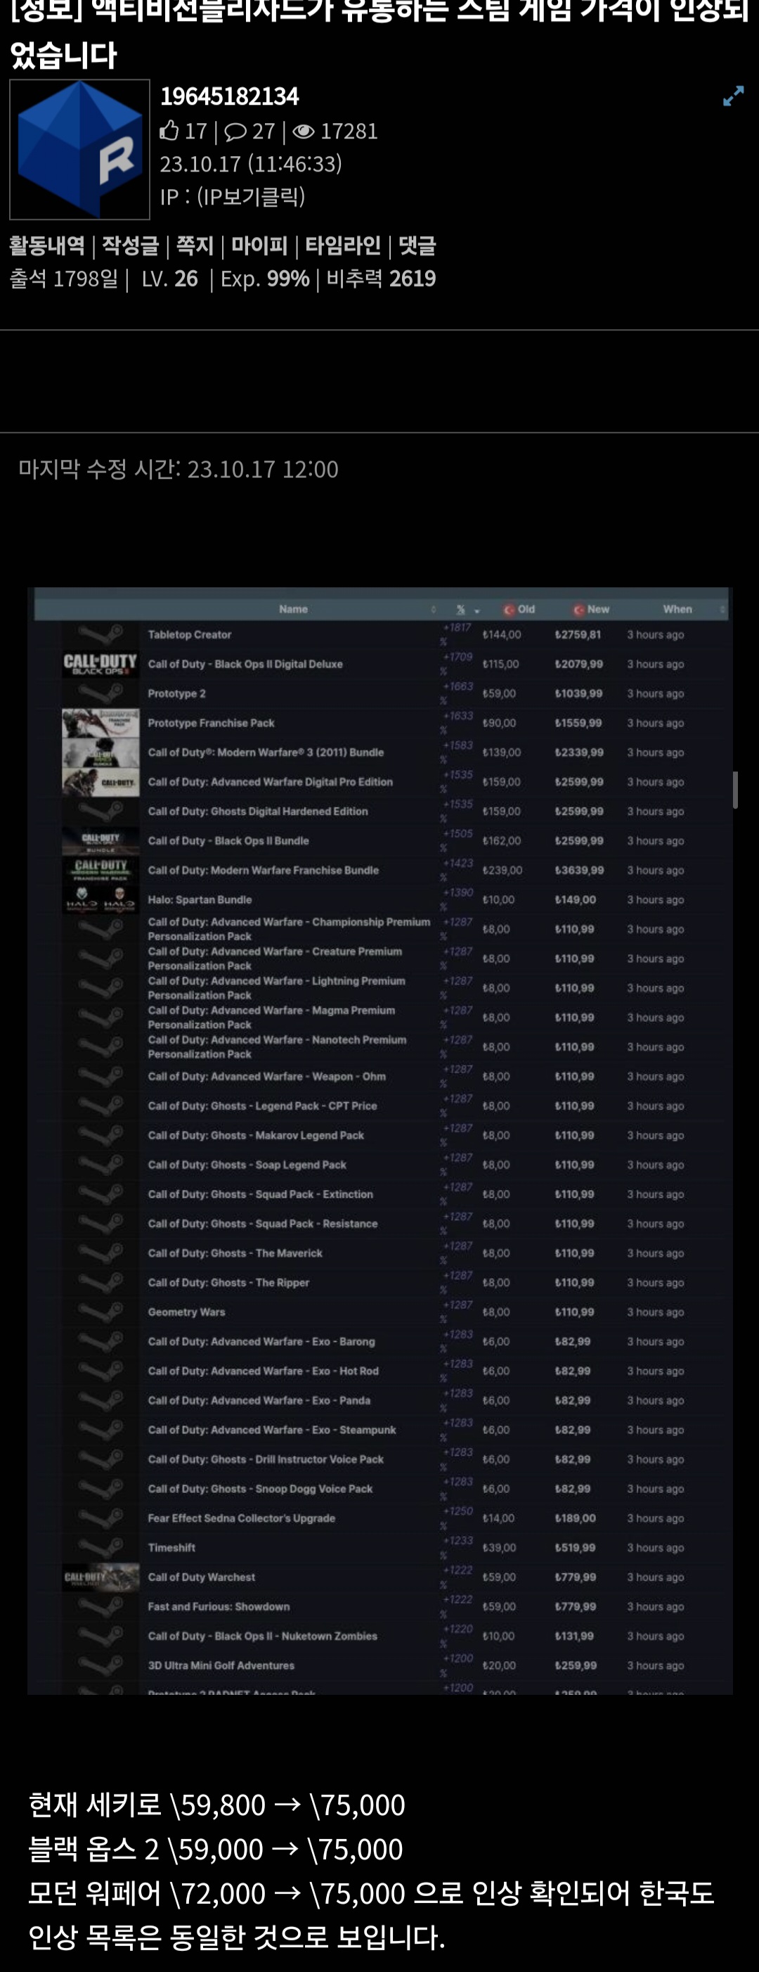Open the 쪽지 message link
The image size is (759, 1972).
(195, 245)
